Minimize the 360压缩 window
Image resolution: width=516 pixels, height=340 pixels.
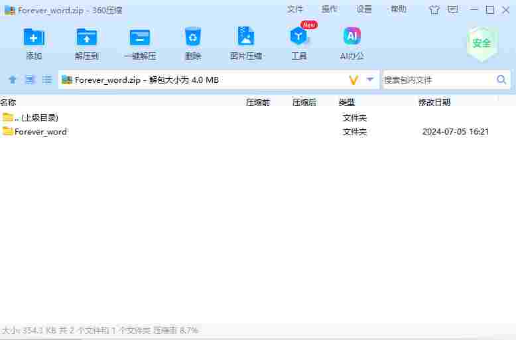pyautogui.click(x=474, y=9)
